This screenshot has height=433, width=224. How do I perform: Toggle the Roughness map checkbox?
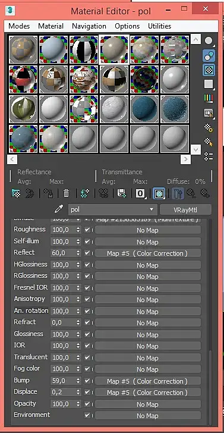(x=87, y=230)
